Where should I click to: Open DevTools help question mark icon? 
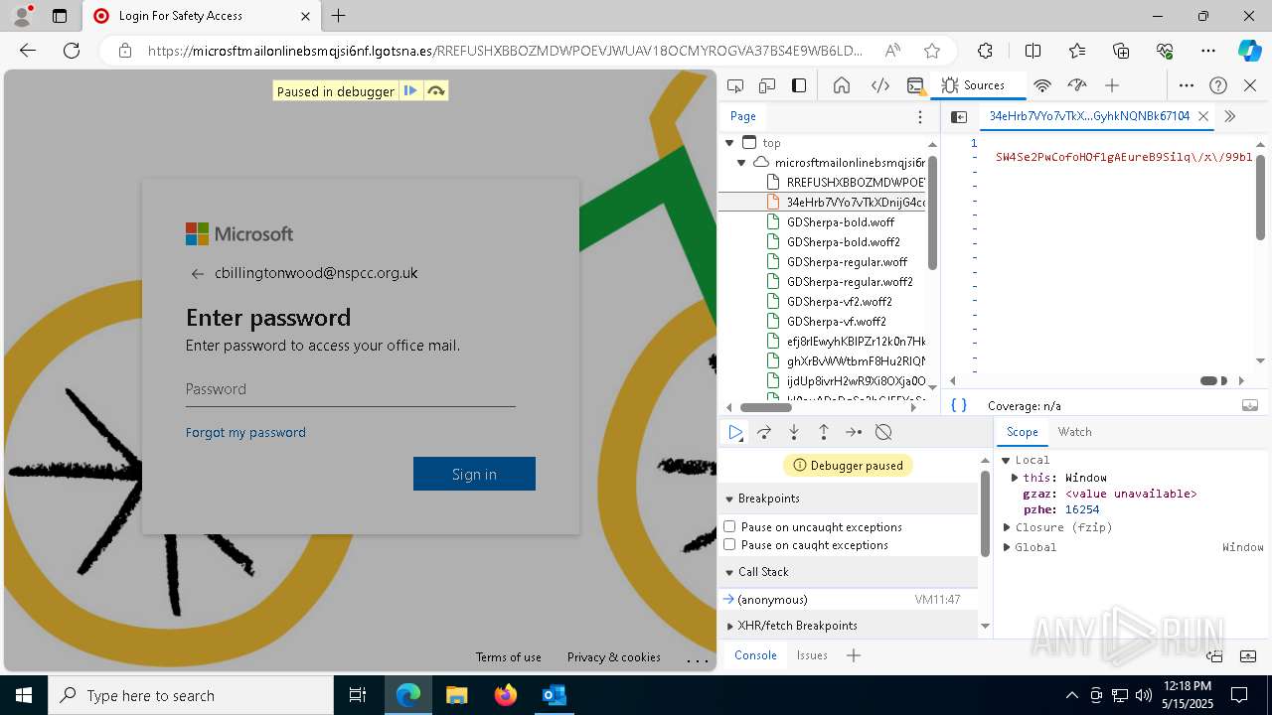coord(1218,85)
